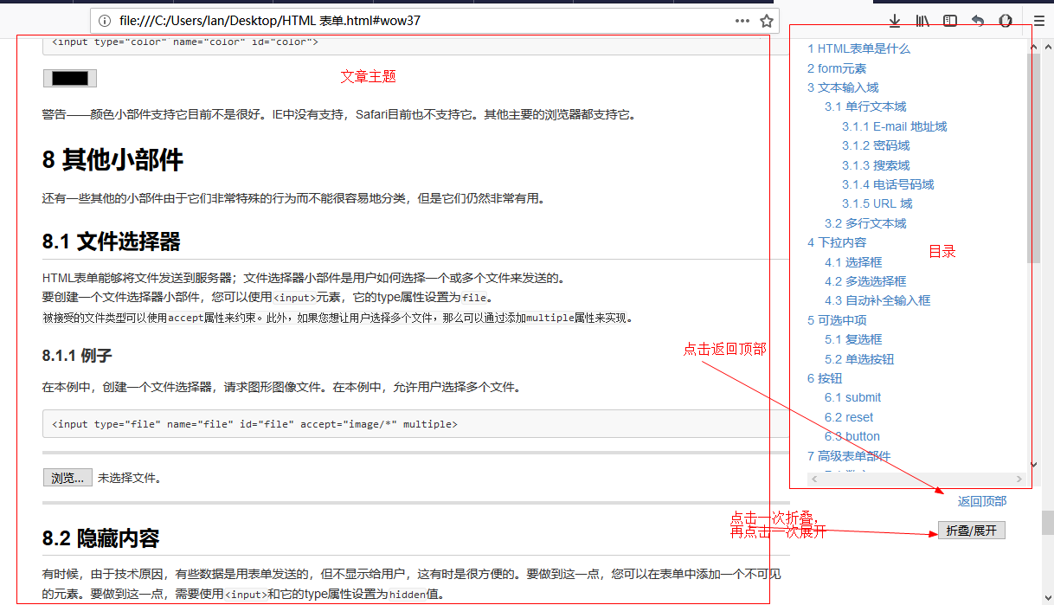The image size is (1054, 605).
Task: Select '3.1.5 URL 域' link
Action: [877, 203]
